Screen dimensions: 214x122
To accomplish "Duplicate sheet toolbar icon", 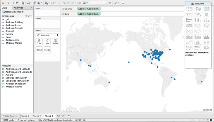I will click(34, 3).
